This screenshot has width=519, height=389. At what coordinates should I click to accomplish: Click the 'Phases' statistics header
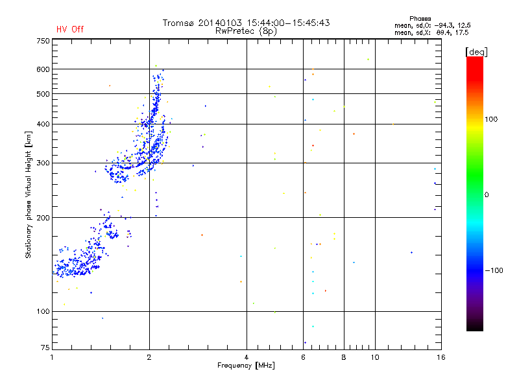click(420, 19)
